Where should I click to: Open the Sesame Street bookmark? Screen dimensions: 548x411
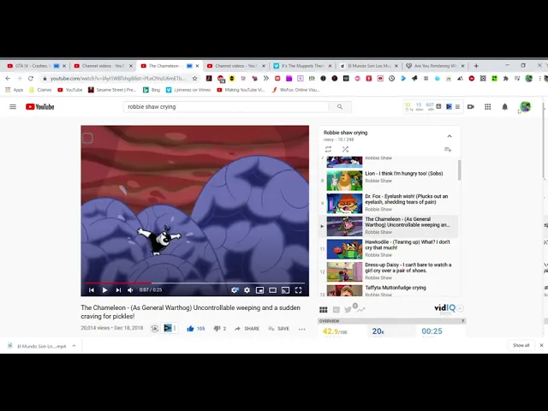point(112,90)
